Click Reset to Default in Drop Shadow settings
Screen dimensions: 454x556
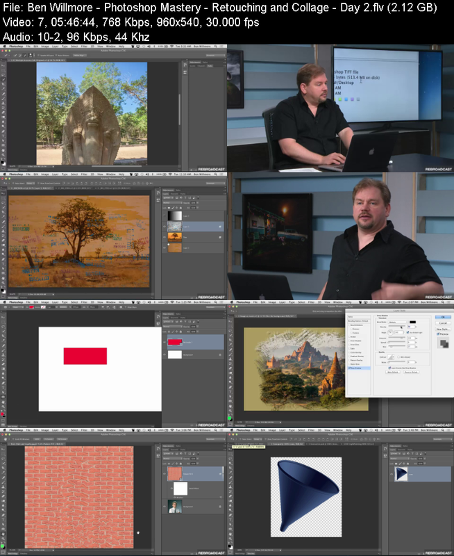click(411, 372)
